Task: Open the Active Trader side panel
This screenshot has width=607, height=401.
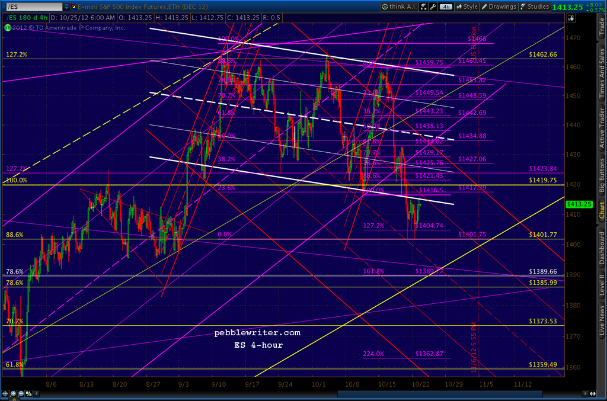Action: click(602, 129)
